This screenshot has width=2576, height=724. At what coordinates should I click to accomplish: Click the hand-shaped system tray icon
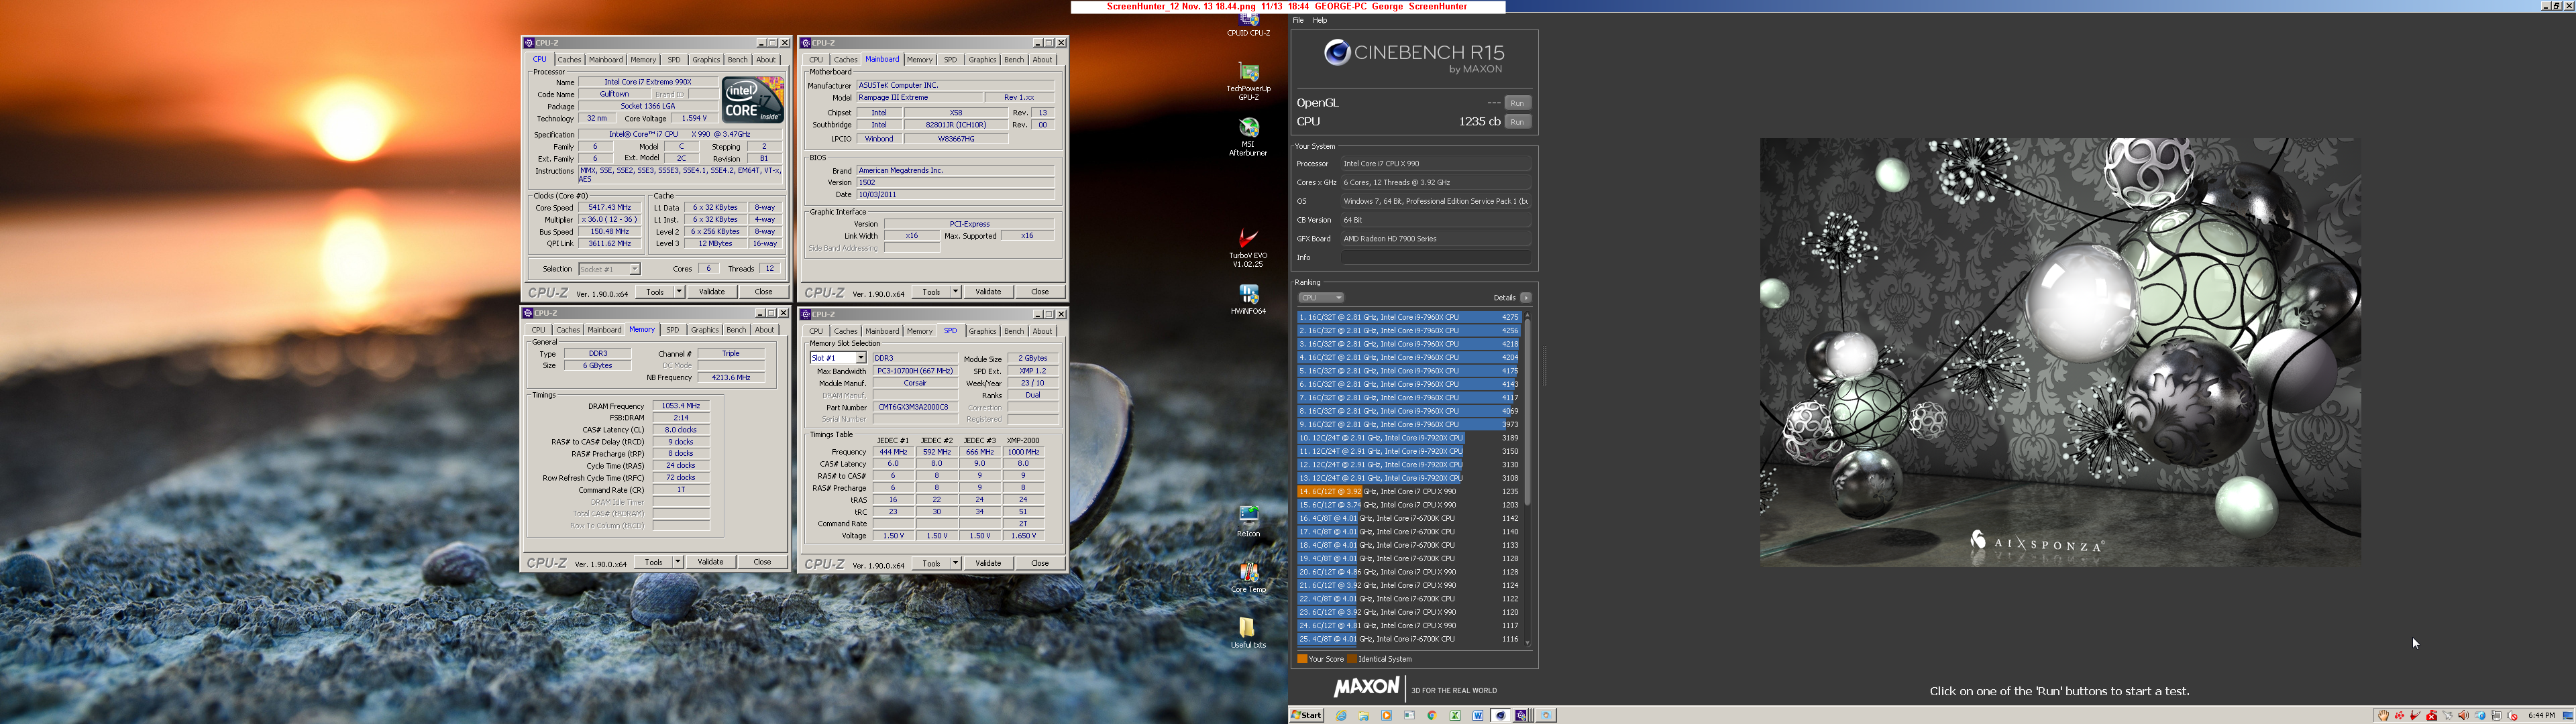tap(2383, 715)
